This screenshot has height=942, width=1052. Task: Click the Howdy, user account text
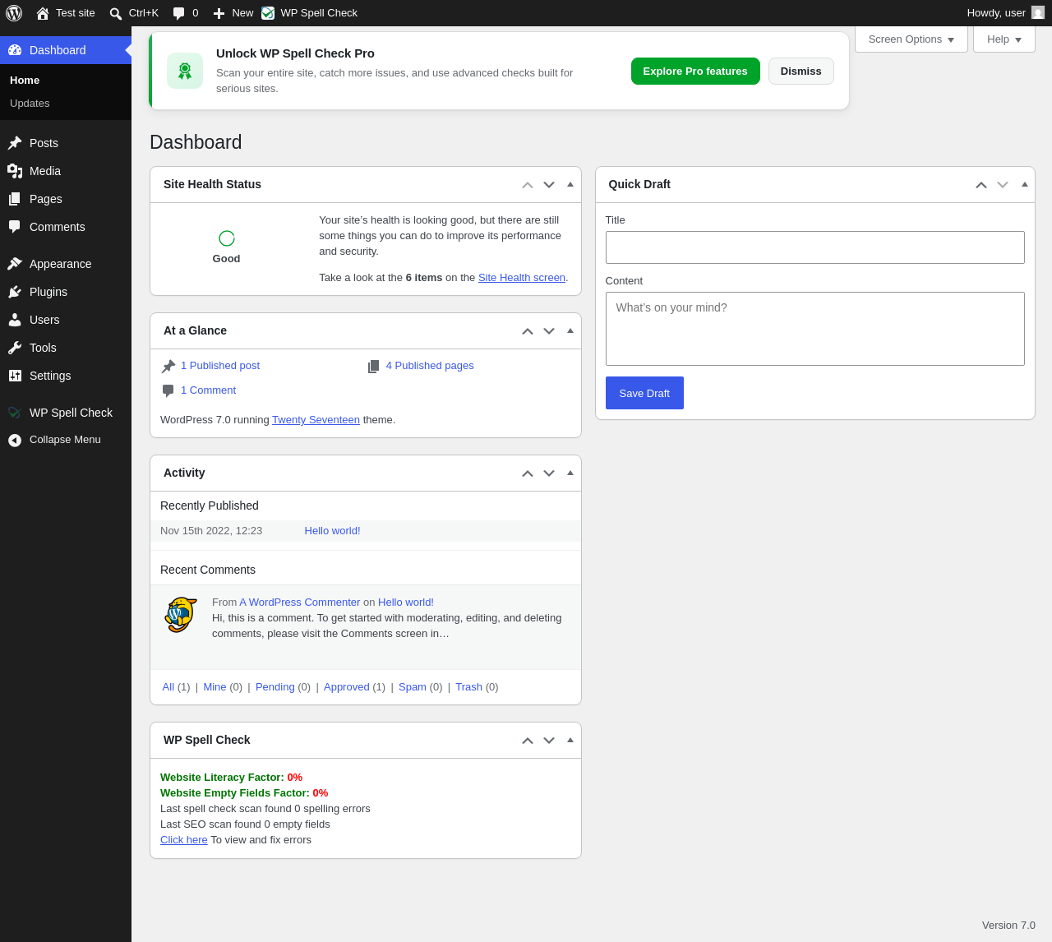996,13
